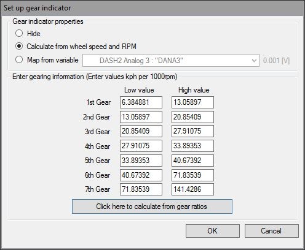Confirm settings with the OK button
This screenshot has width=305, height=250.
pos(213,231)
